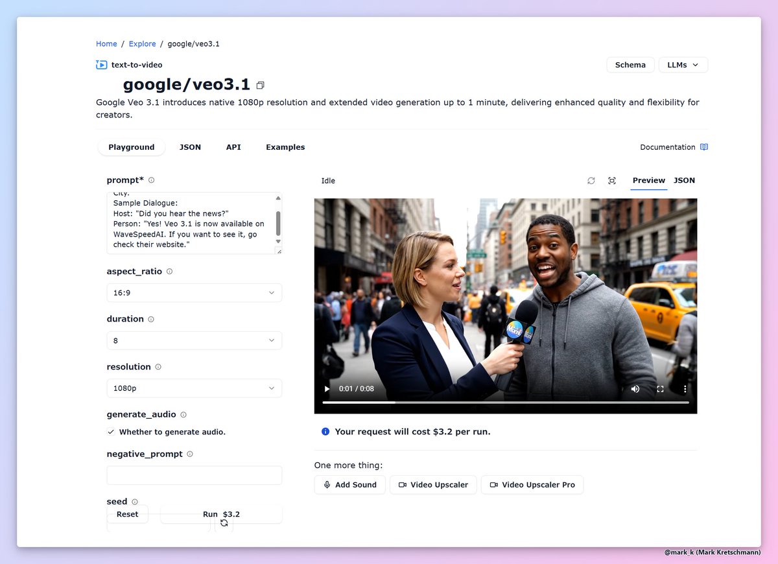
Task: Click the Add Sound button
Action: (350, 485)
